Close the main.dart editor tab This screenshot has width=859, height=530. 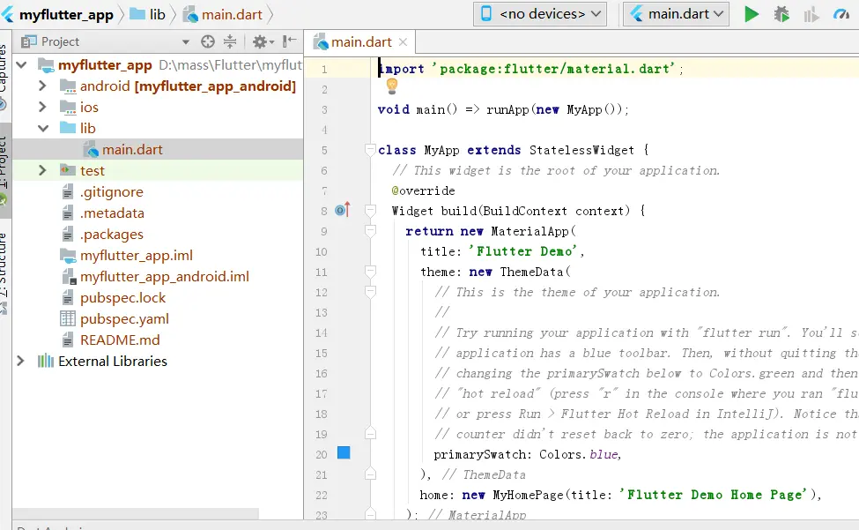tap(404, 42)
